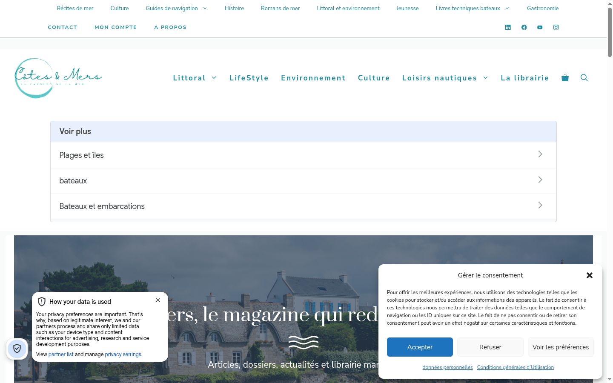Screen dimensions: 613x383
Task: Open the YouTube social icon
Action: coord(540,27)
